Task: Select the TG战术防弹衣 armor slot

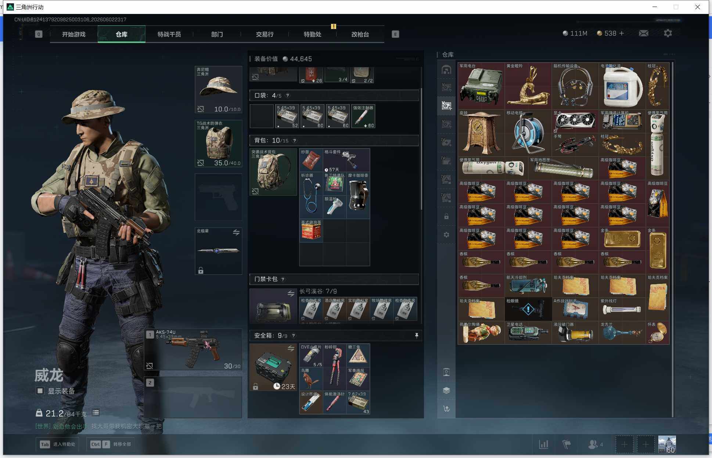Action: point(219,144)
